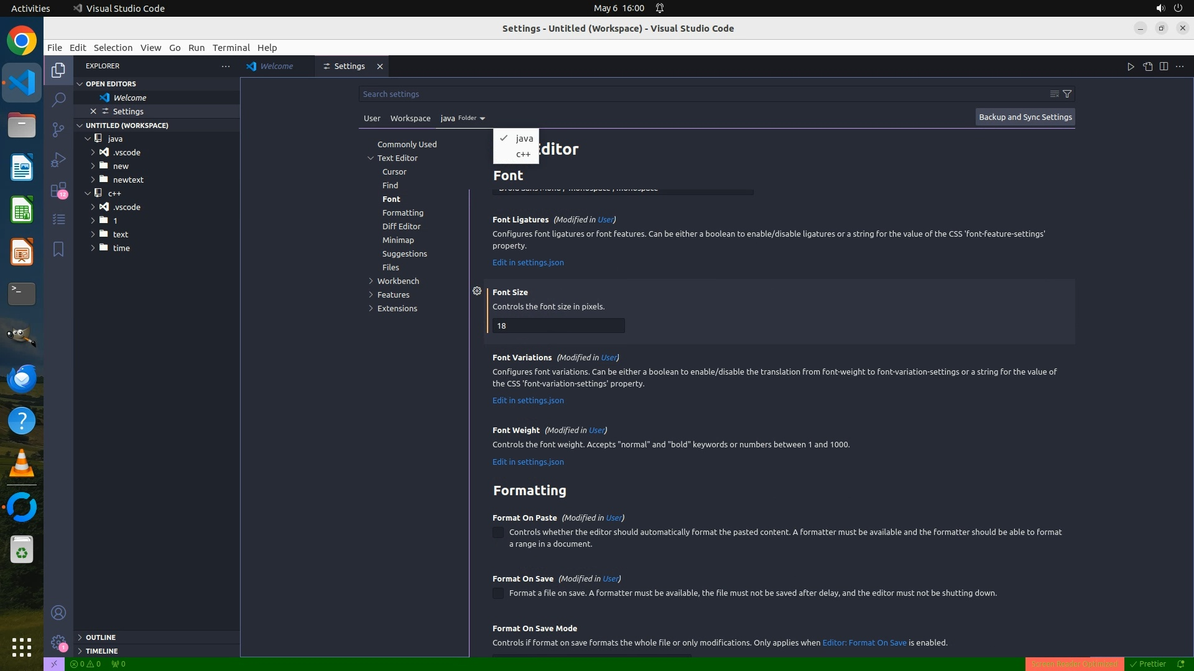Click the Open Settings JSON icon
The height and width of the screenshot is (671, 1194).
pos(1147,66)
